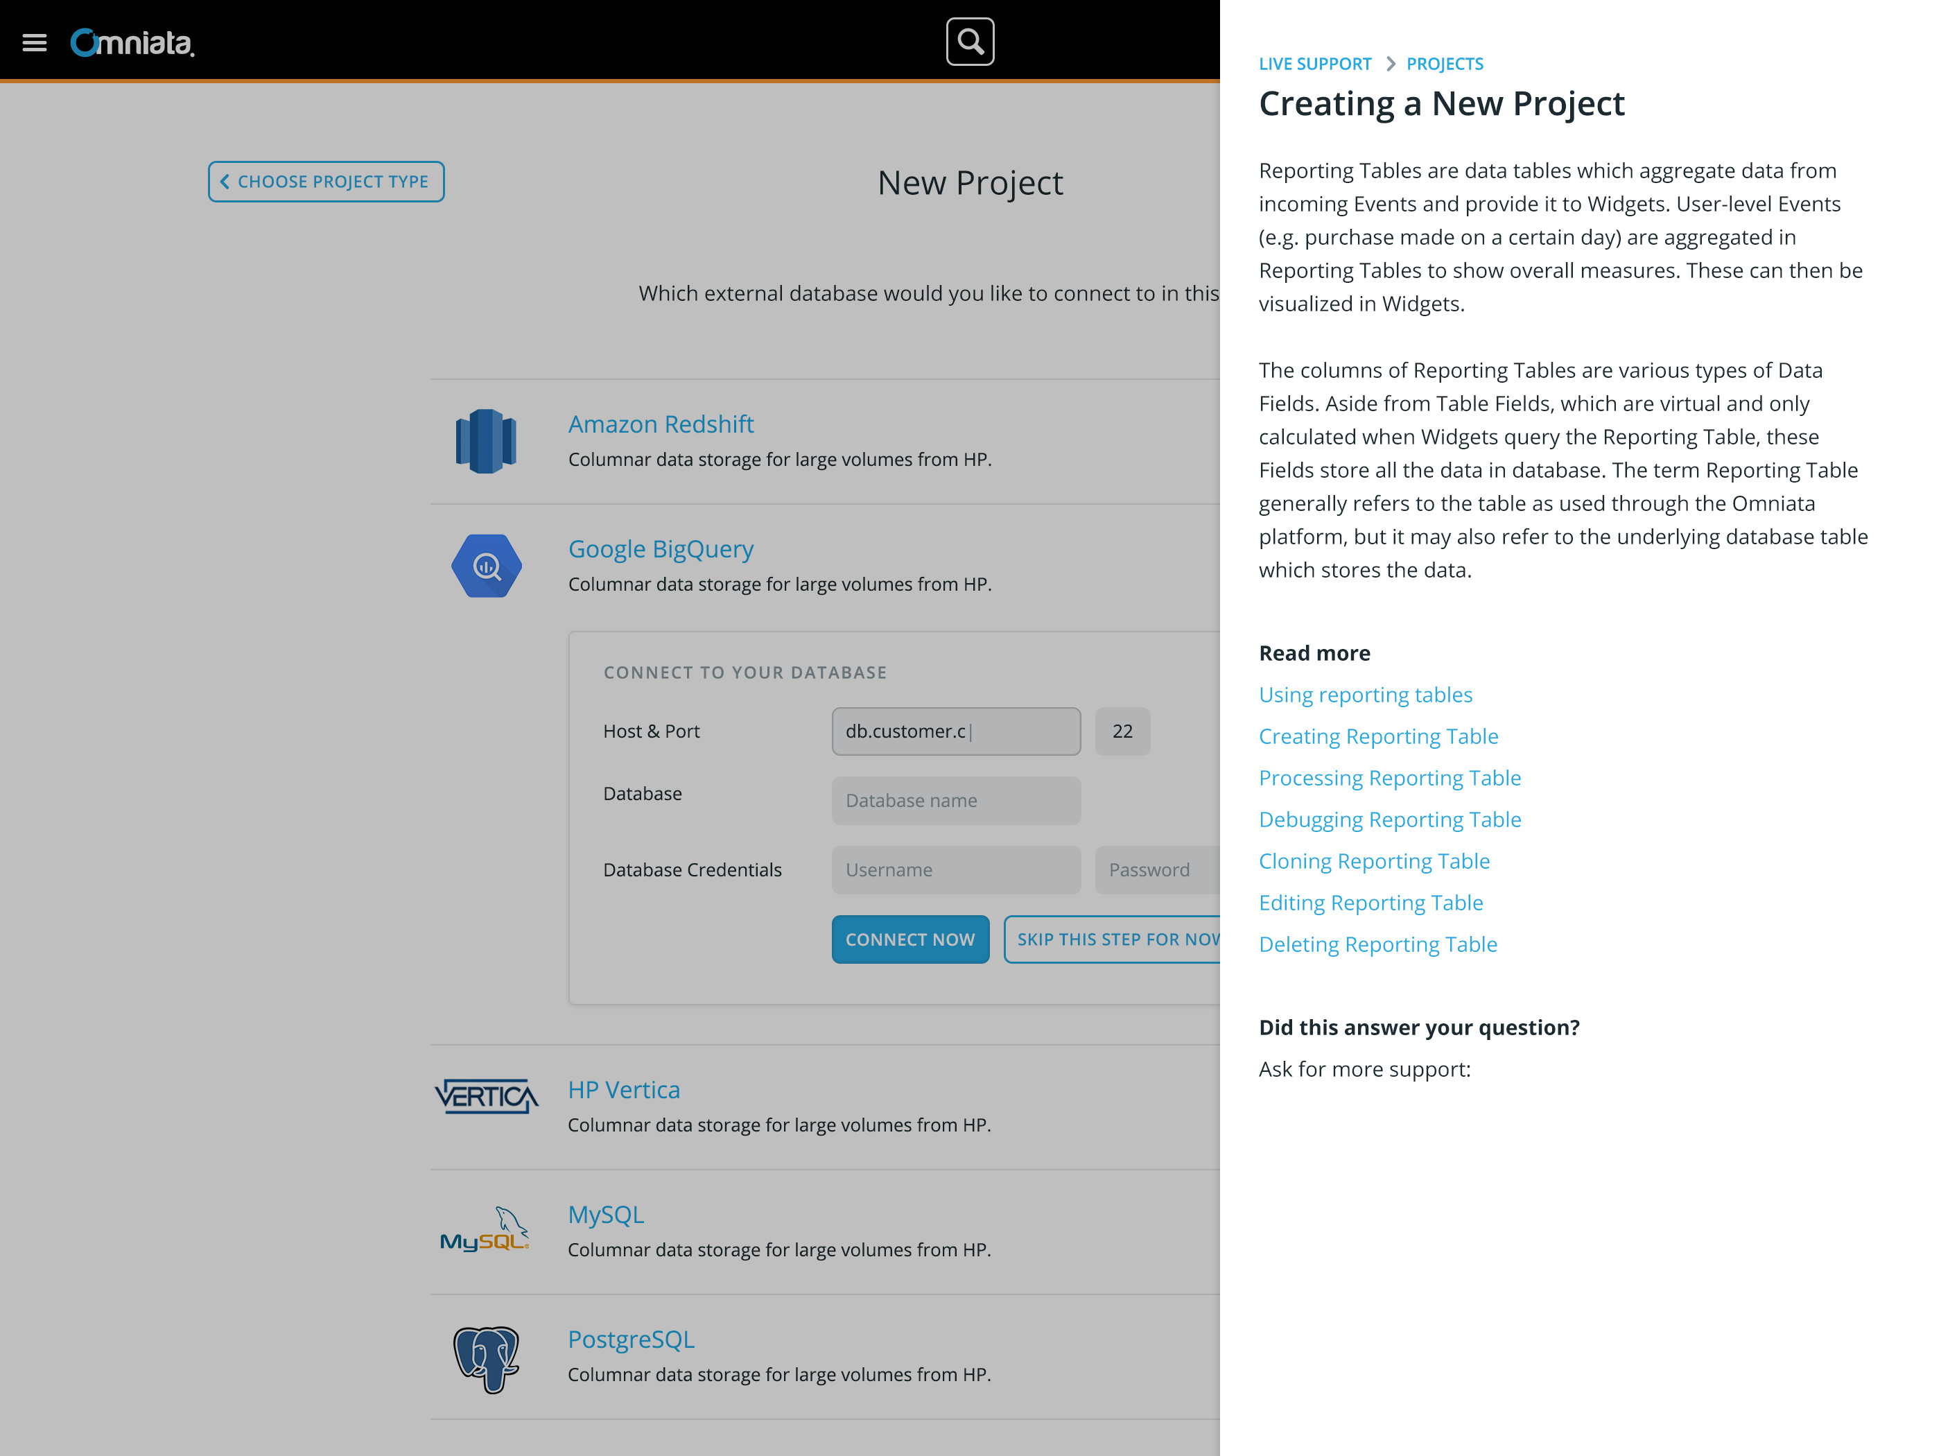Click the hamburger menu icon top-left
The width and height of the screenshot is (1941, 1456).
pyautogui.click(x=34, y=42)
